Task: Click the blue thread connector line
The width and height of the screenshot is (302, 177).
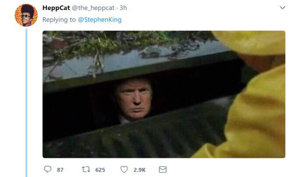Action: (x=26, y=103)
